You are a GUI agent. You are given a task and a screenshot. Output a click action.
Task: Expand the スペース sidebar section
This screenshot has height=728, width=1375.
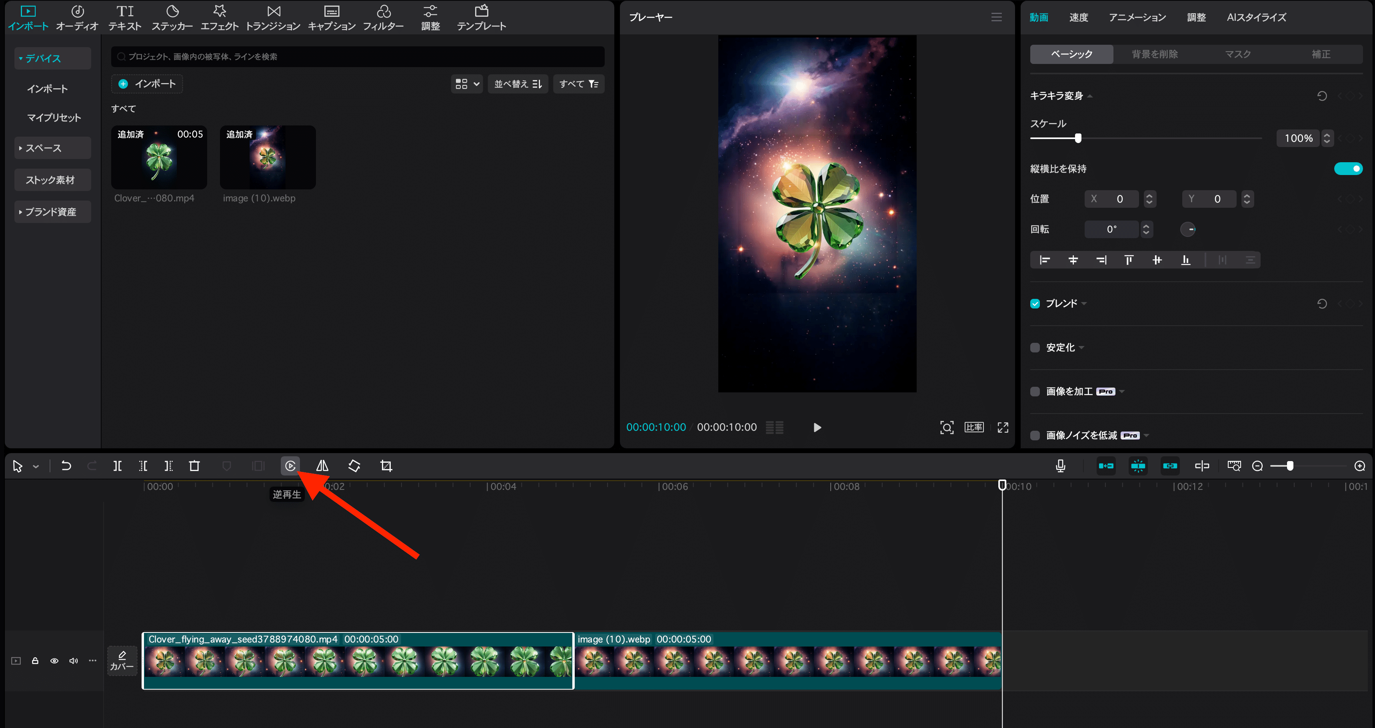[53, 148]
